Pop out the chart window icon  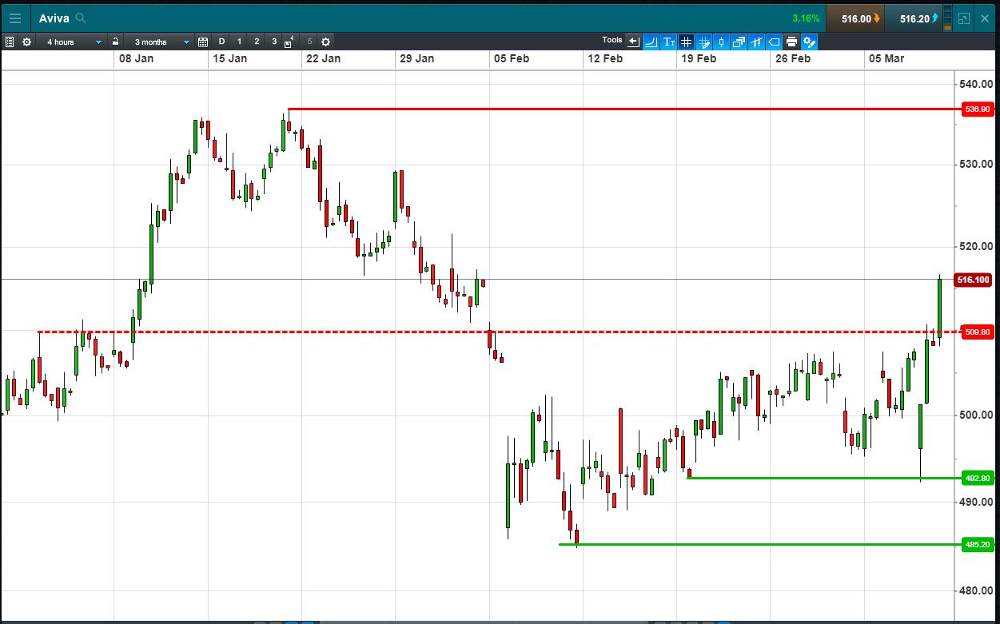965,18
